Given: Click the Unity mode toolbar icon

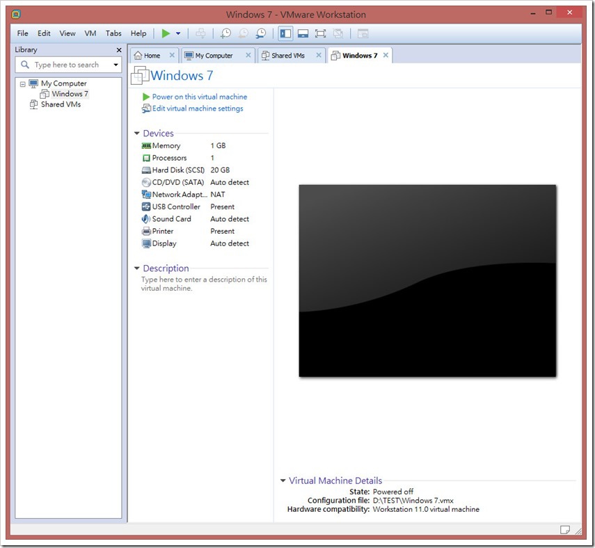Looking at the screenshot, I should click(338, 33).
